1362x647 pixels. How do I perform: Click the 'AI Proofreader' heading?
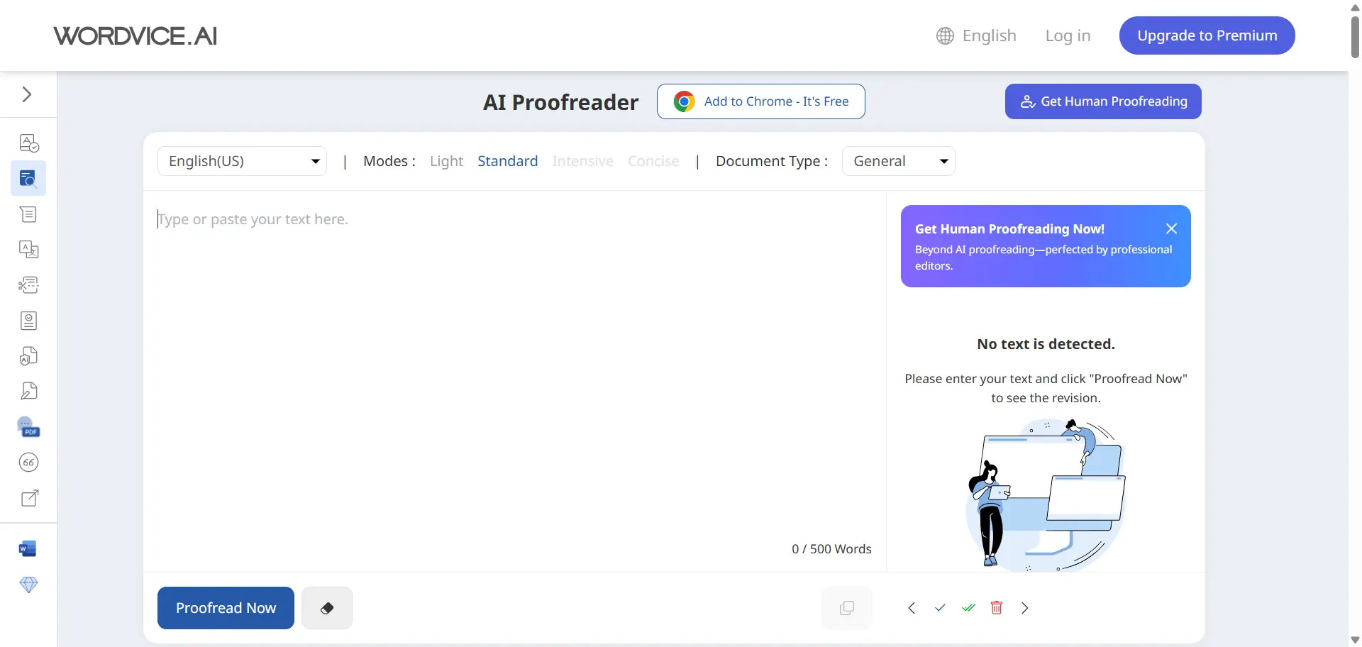pyautogui.click(x=561, y=102)
